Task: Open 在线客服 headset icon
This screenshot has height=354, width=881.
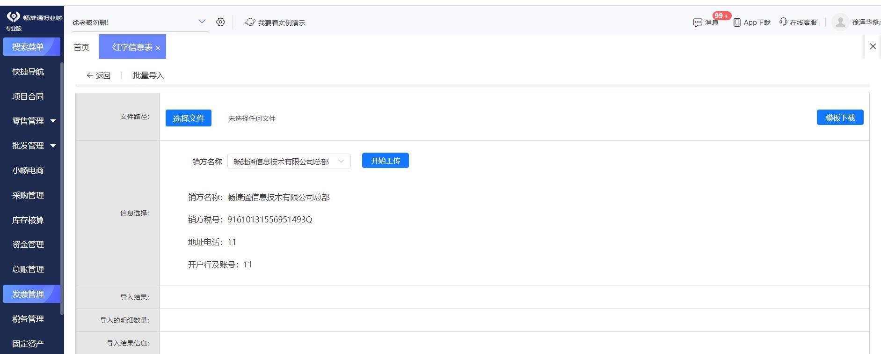Action: [x=783, y=22]
